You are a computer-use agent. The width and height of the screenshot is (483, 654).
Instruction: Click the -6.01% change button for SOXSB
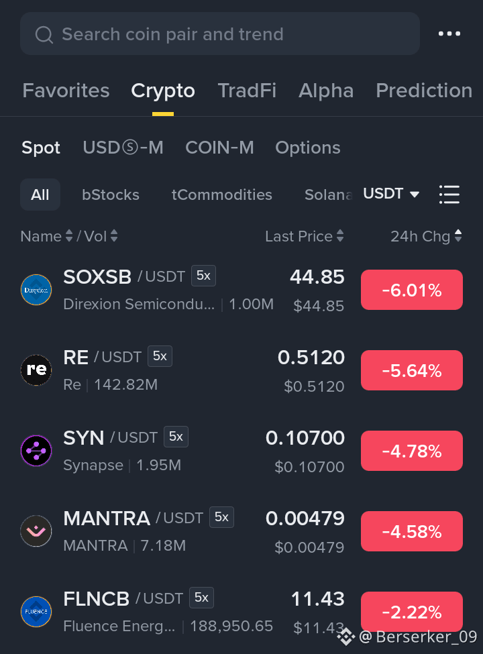[412, 290]
